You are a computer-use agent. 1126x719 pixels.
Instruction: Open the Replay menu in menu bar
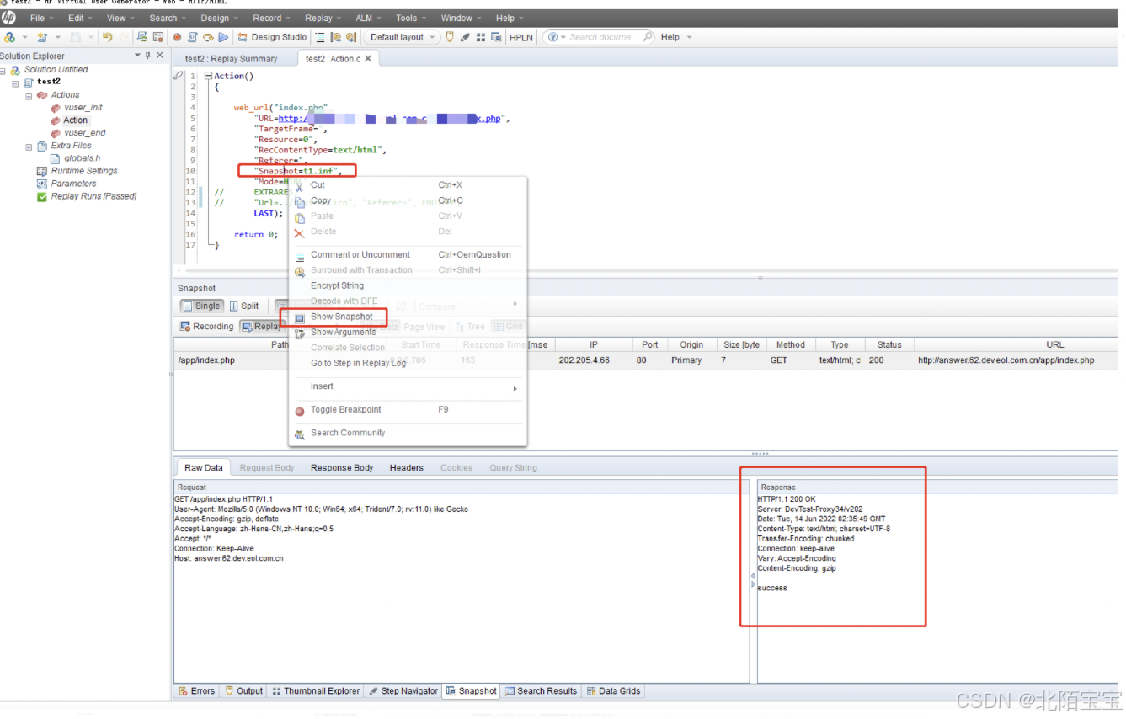[323, 18]
